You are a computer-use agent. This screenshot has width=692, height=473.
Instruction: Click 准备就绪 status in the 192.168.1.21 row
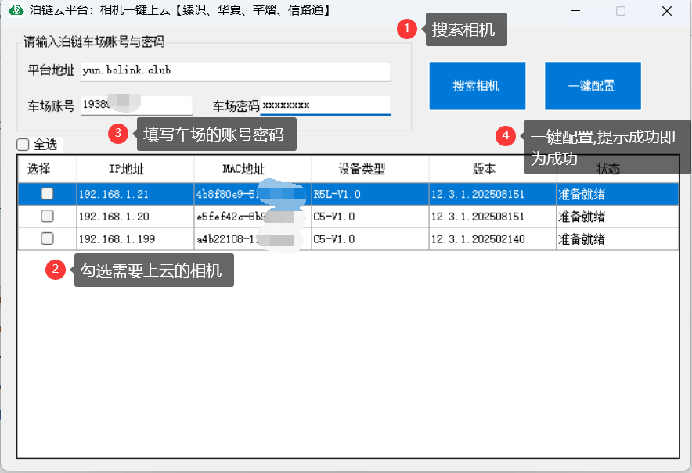(618, 194)
